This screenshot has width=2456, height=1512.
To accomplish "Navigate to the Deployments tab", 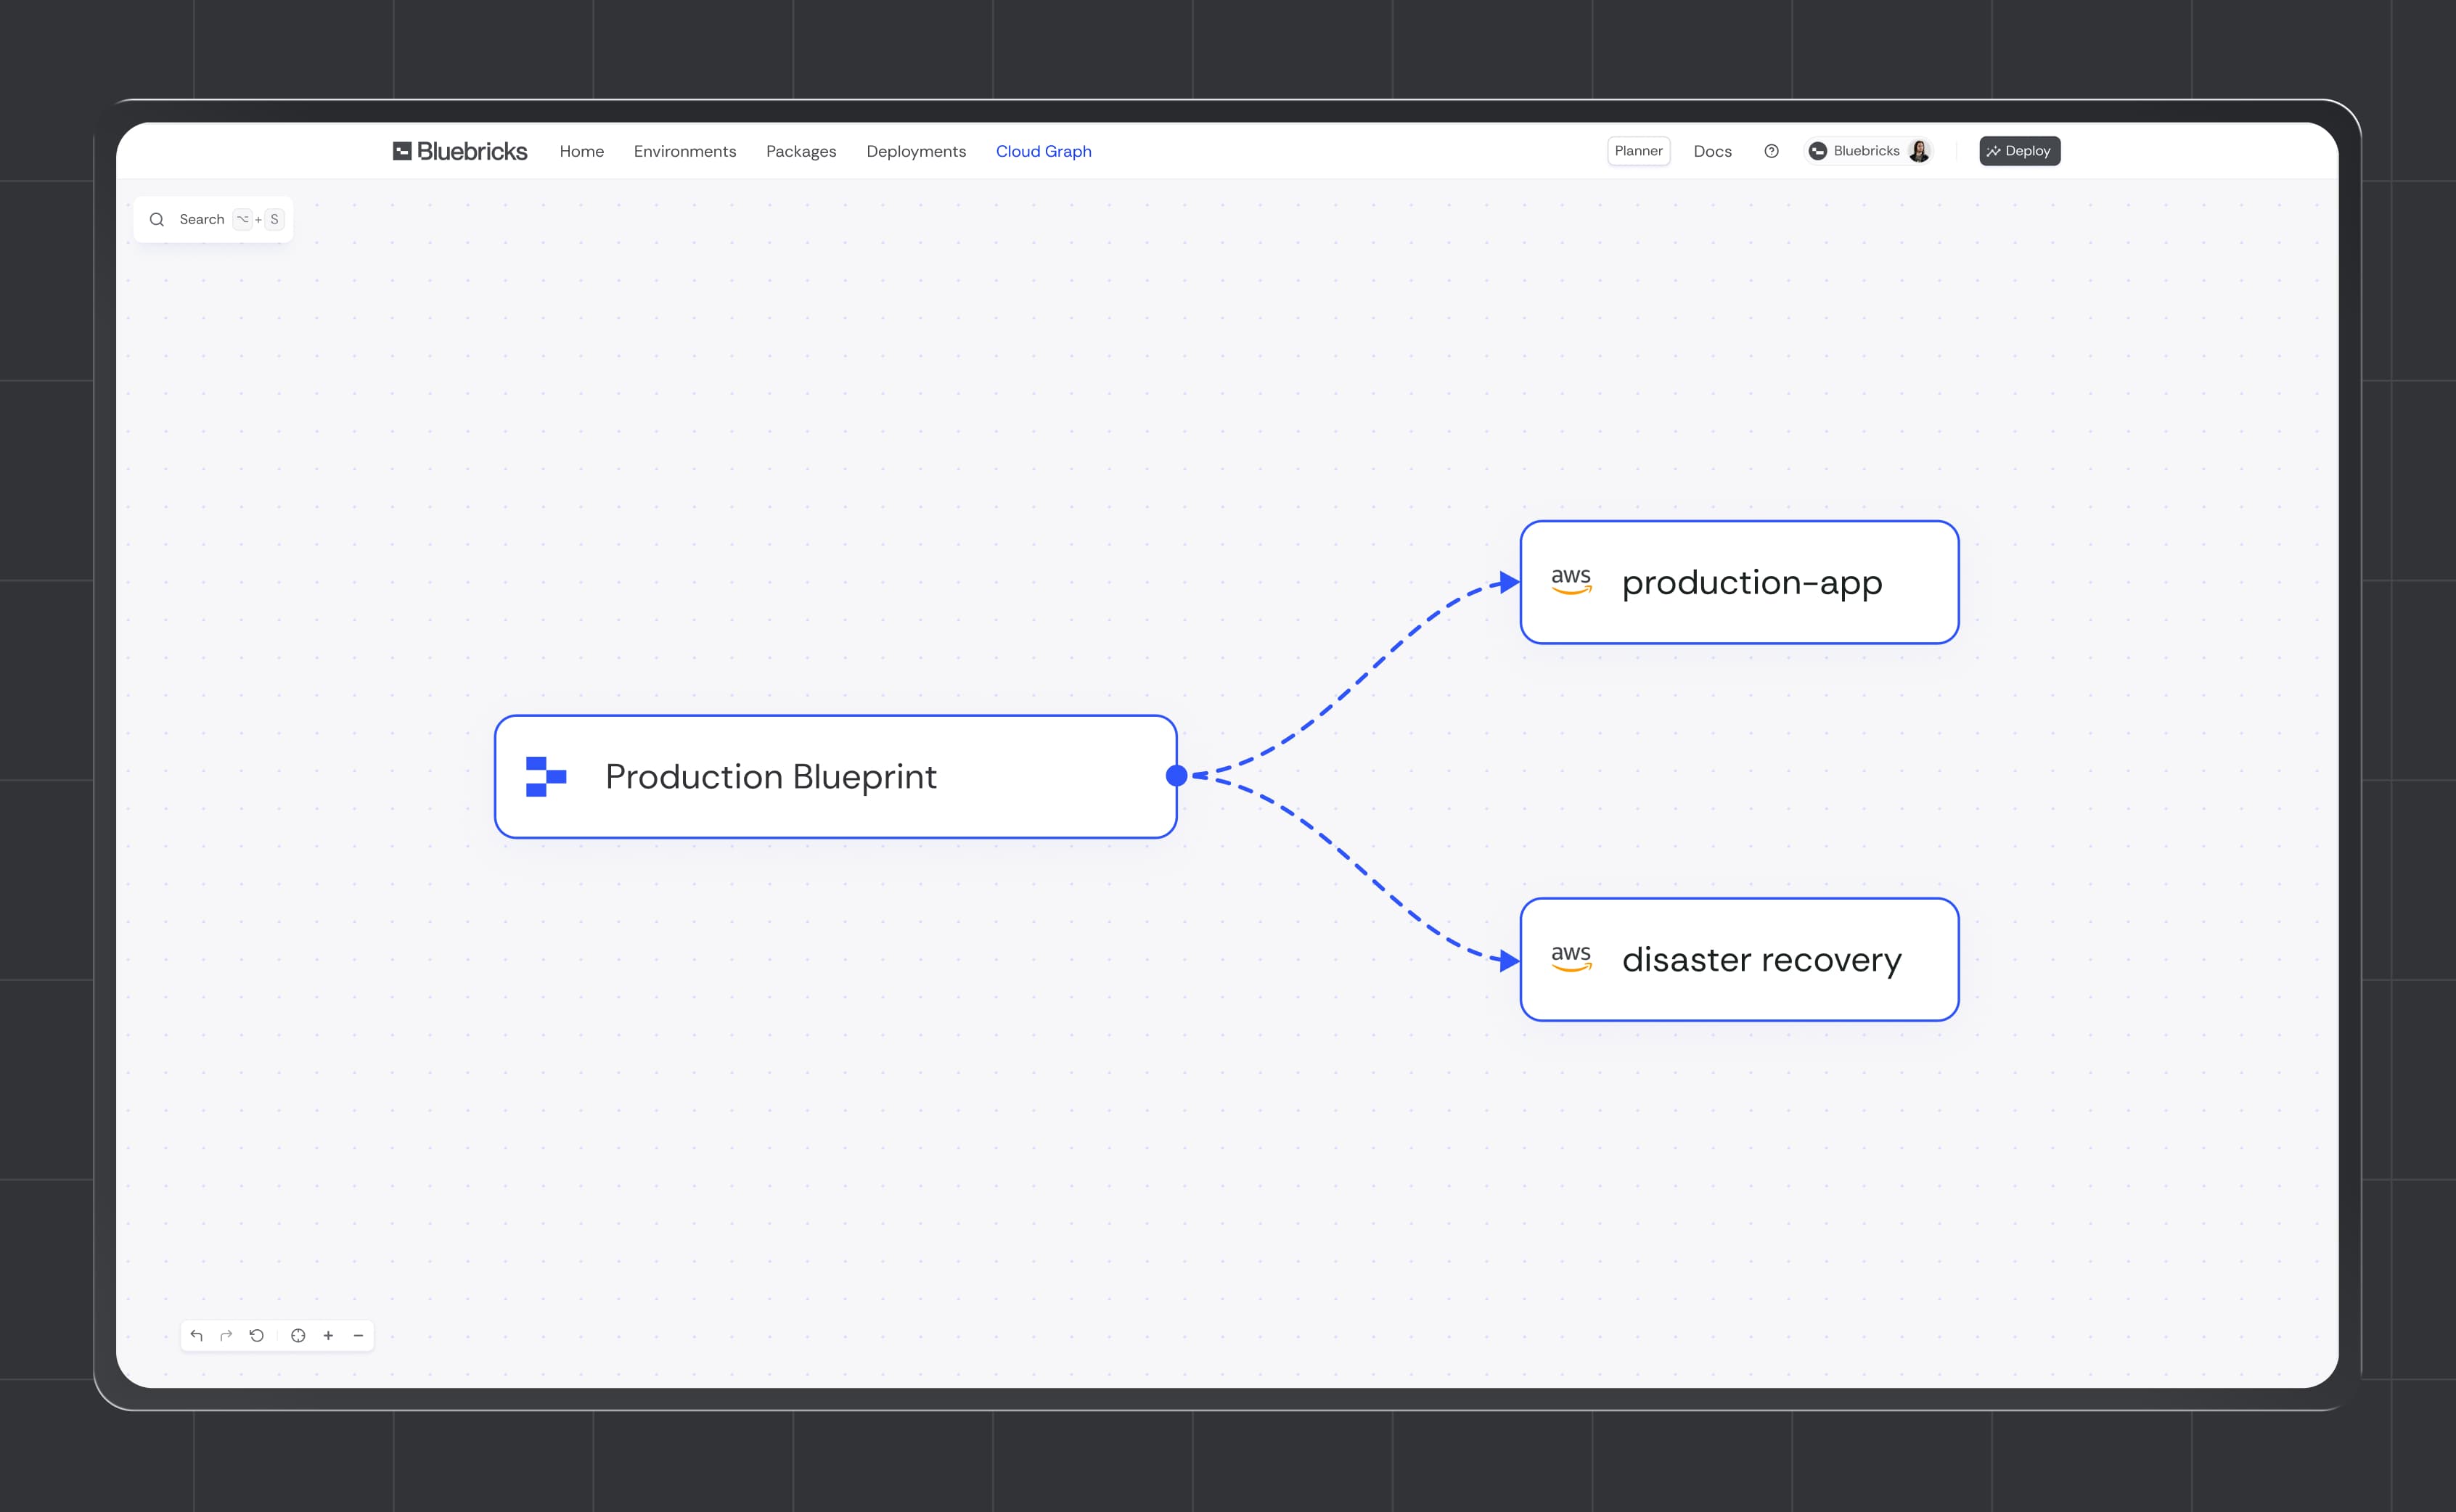I will click(915, 151).
